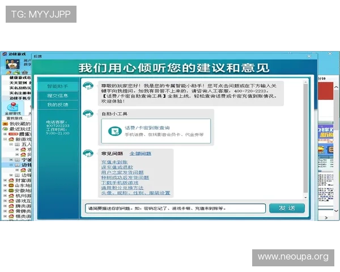Click the house icon beside 牌类游
The height and width of the screenshot is (272, 340).
point(11,206)
